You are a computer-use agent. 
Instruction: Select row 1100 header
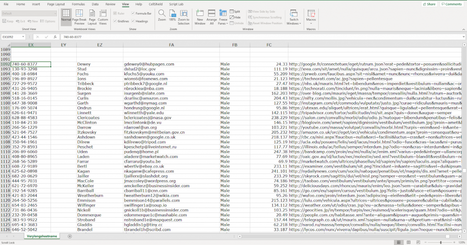click(5, 103)
